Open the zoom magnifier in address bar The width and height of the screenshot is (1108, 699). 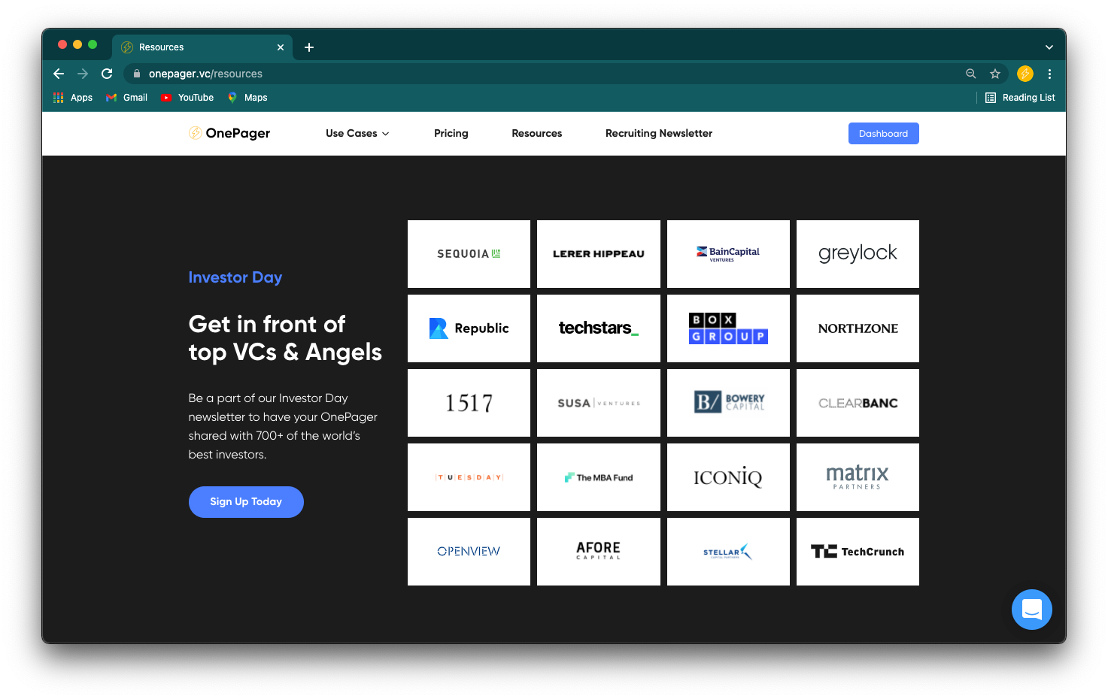pyautogui.click(x=971, y=74)
